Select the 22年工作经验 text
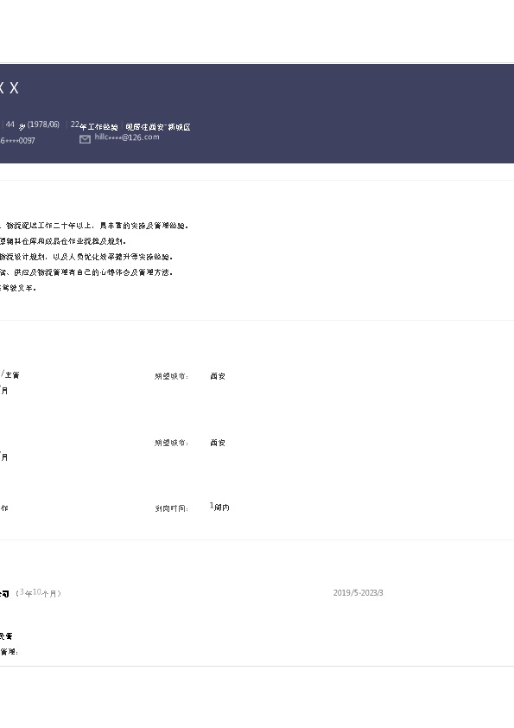This screenshot has width=514, height=728. click(x=94, y=126)
